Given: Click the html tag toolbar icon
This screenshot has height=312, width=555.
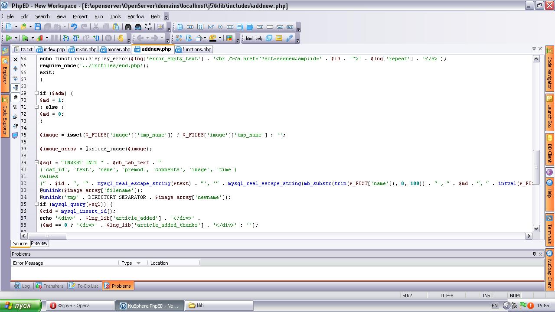Looking at the screenshot, I should pos(249,38).
